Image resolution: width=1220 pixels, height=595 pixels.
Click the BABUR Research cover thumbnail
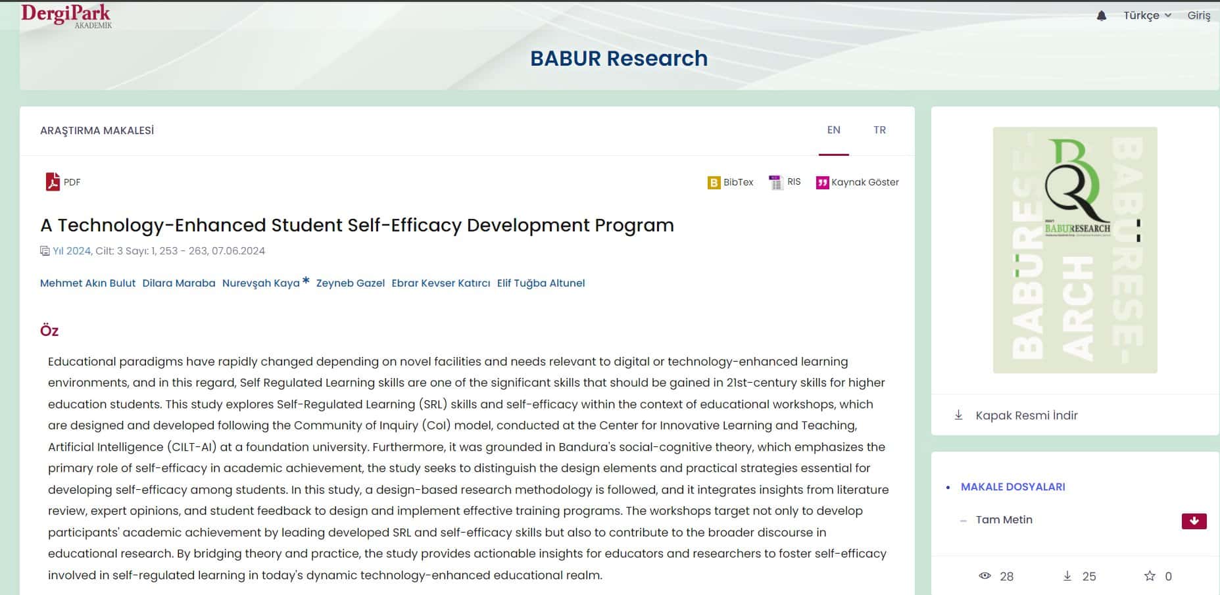1075,250
